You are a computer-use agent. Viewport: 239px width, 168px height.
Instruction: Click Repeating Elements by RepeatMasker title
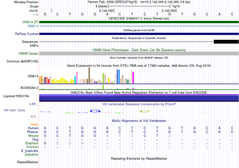click(x=139, y=159)
